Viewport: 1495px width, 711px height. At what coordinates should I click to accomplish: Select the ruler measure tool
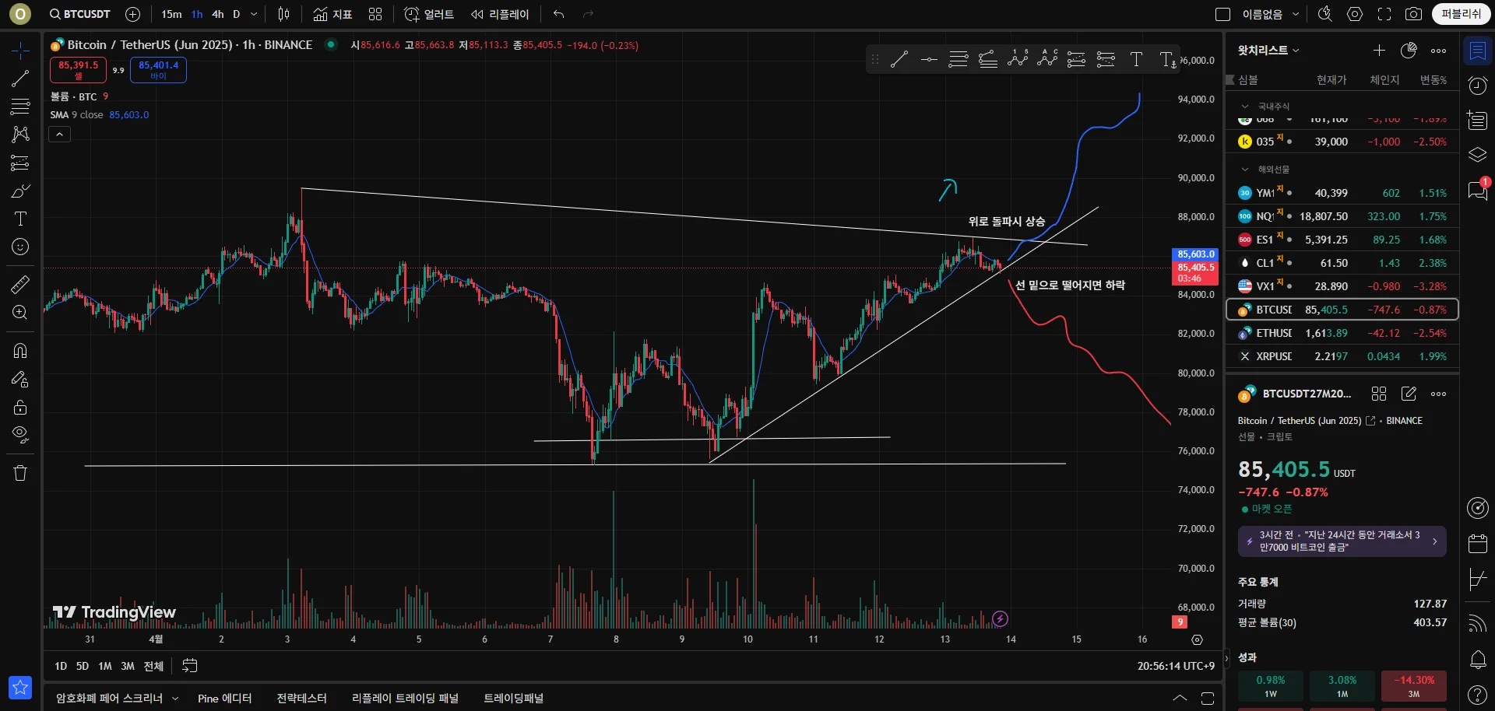pyautogui.click(x=20, y=285)
